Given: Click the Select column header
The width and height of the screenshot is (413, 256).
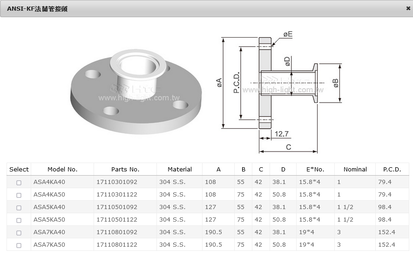Looking at the screenshot, I should click(x=19, y=170).
